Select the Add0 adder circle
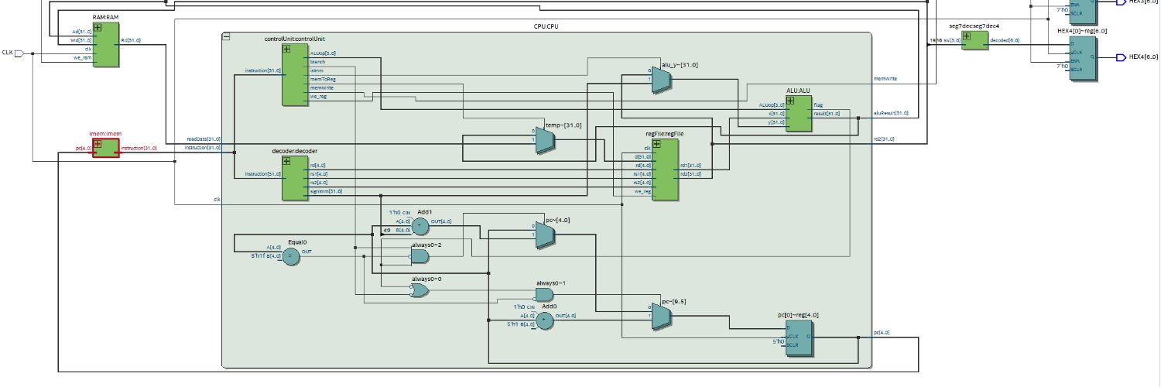 (545, 320)
